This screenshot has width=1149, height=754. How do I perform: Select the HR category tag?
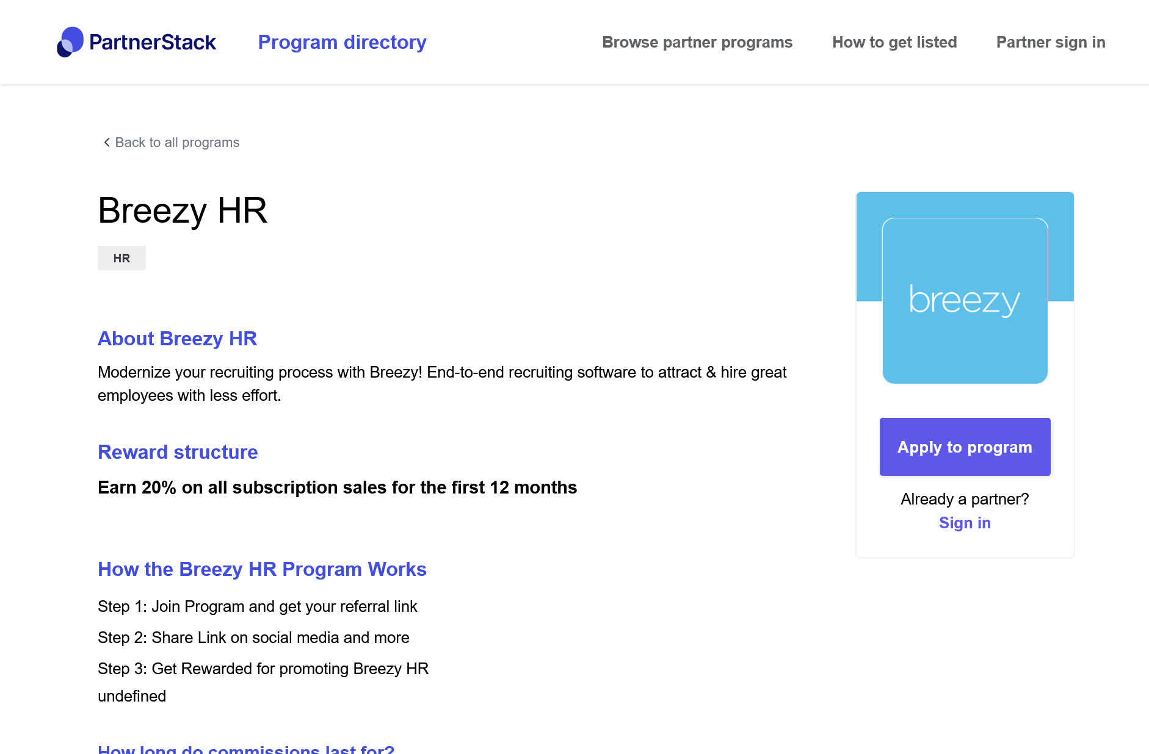[x=121, y=258]
